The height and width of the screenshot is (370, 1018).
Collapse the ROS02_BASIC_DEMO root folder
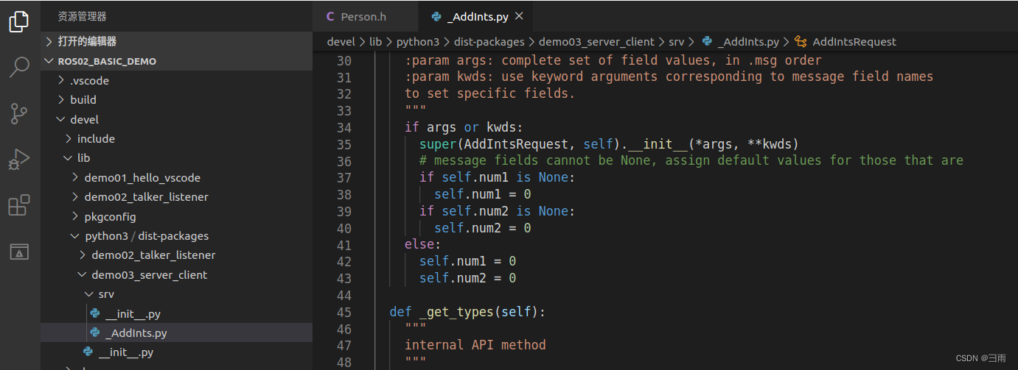pos(176,61)
